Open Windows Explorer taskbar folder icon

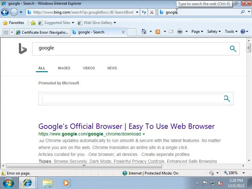coord(48,183)
